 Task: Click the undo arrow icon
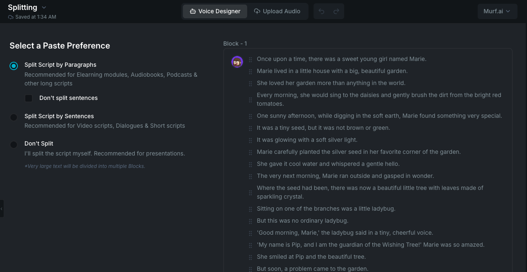pos(321,11)
